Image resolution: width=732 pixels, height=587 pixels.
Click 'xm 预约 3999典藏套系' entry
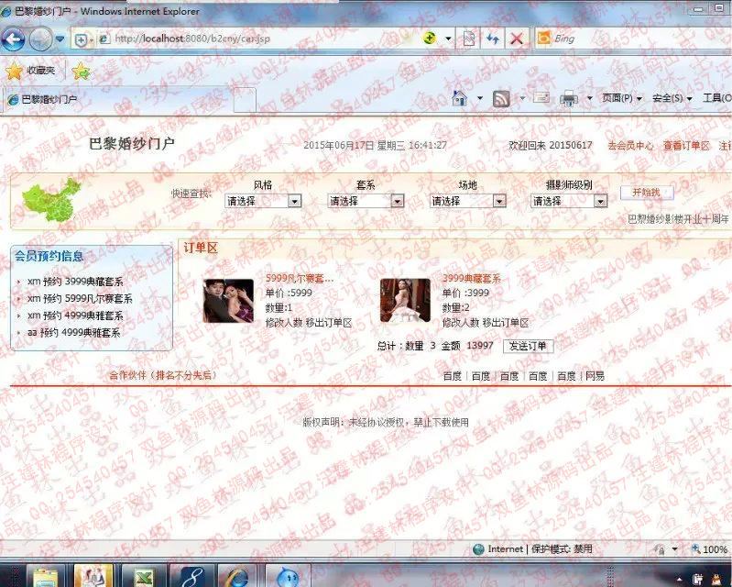[75, 282]
